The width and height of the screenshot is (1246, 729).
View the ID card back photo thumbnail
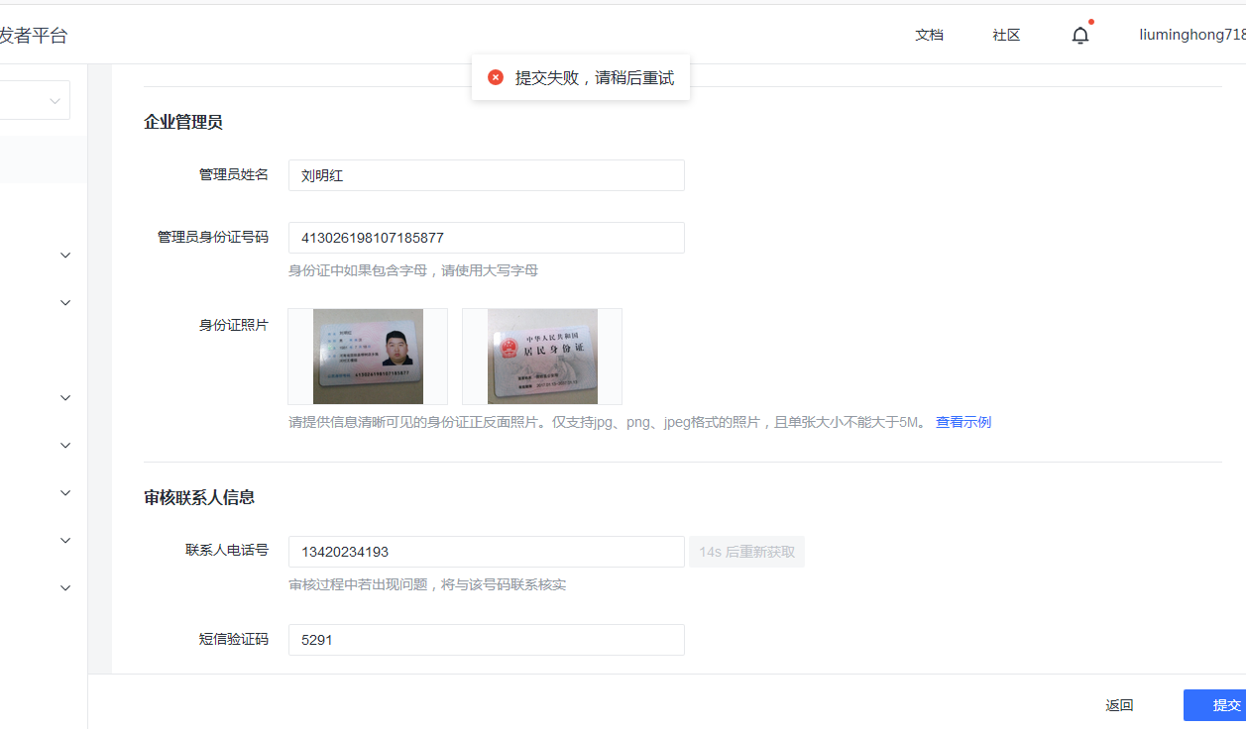coord(541,357)
